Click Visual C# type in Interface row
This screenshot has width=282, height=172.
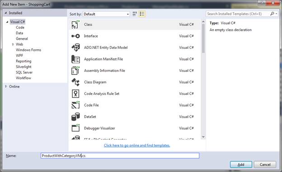click(186, 36)
